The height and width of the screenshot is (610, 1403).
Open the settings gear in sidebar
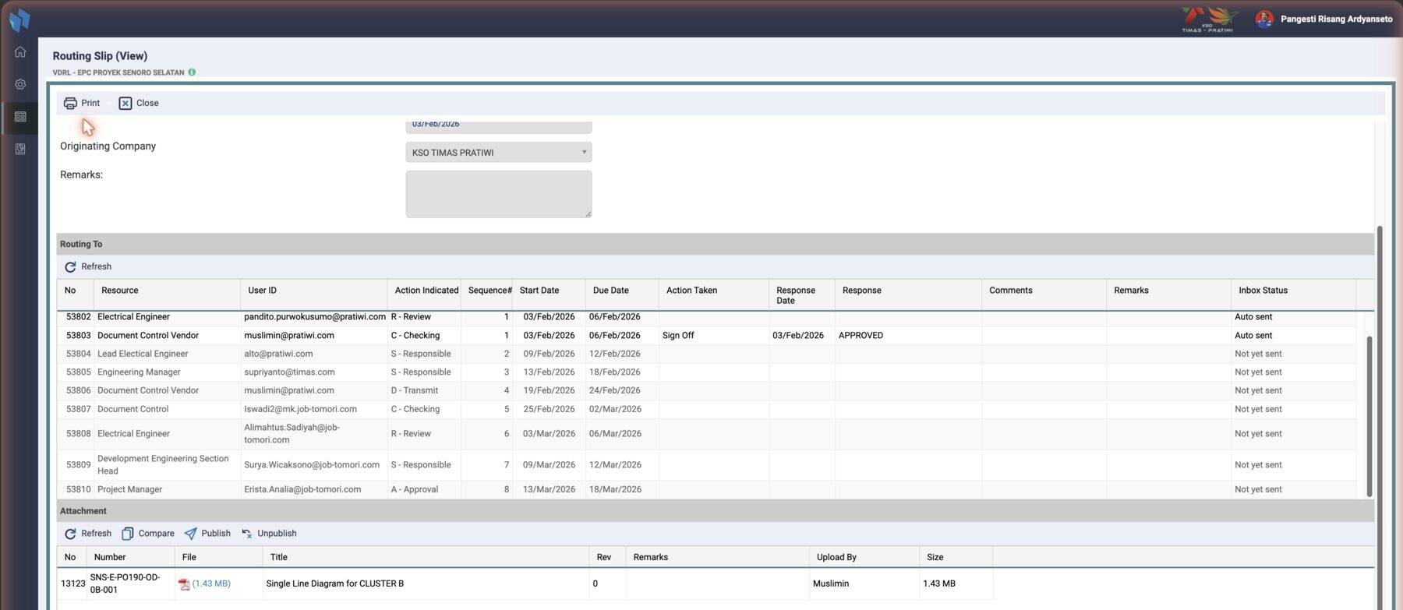pos(20,84)
